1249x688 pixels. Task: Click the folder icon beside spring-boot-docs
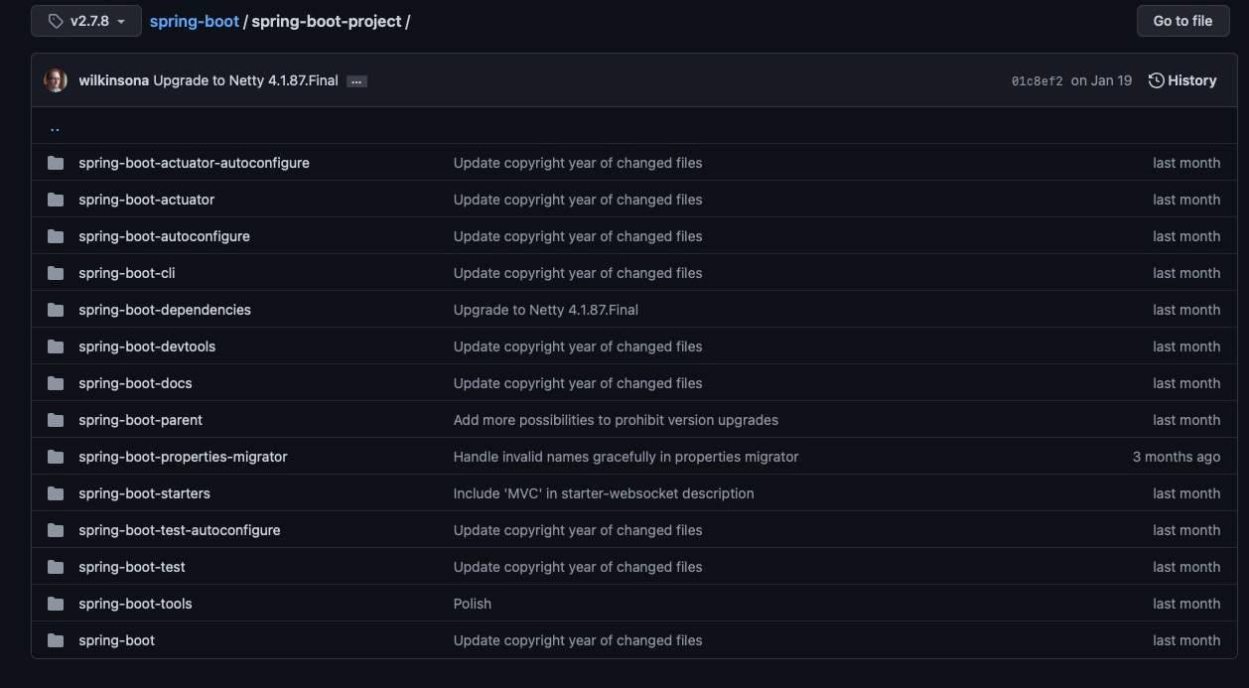click(56, 383)
